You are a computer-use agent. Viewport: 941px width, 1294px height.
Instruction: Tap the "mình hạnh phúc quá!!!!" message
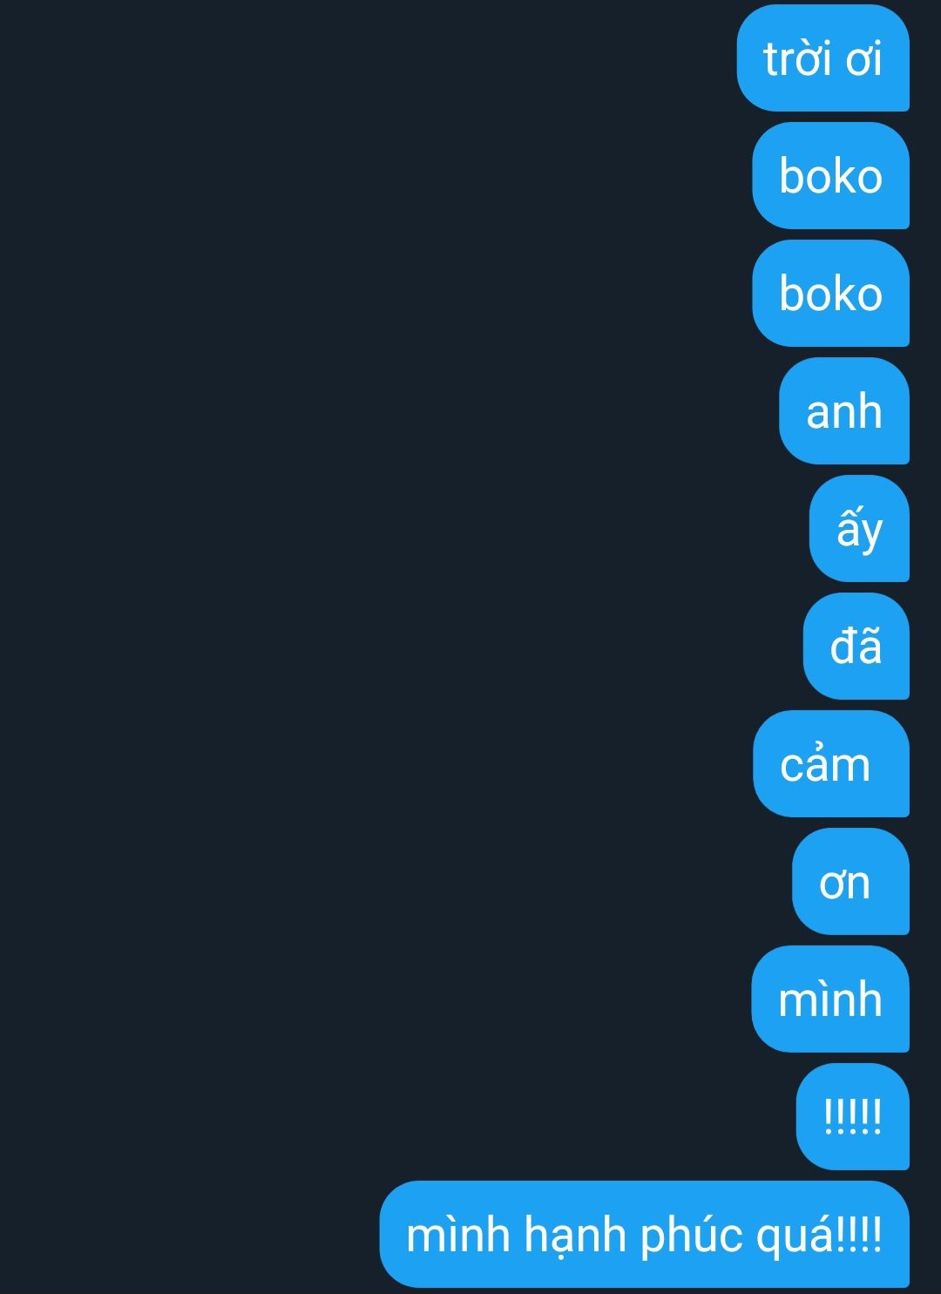(x=644, y=1235)
